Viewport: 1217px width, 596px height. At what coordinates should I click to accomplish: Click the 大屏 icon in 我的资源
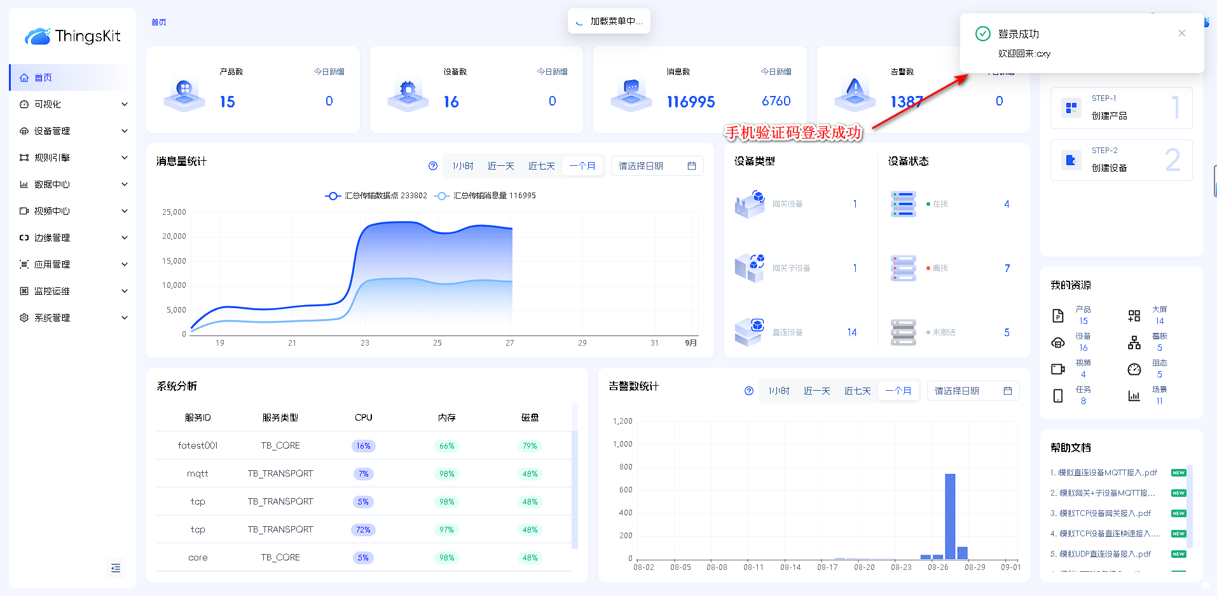point(1134,316)
